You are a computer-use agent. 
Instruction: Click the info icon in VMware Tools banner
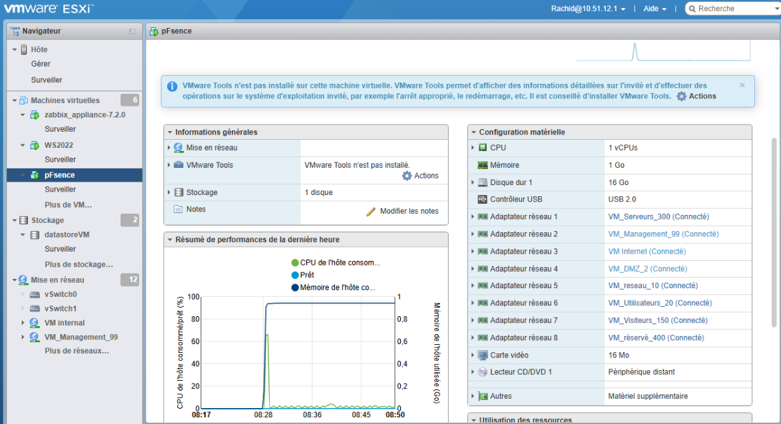172,87
